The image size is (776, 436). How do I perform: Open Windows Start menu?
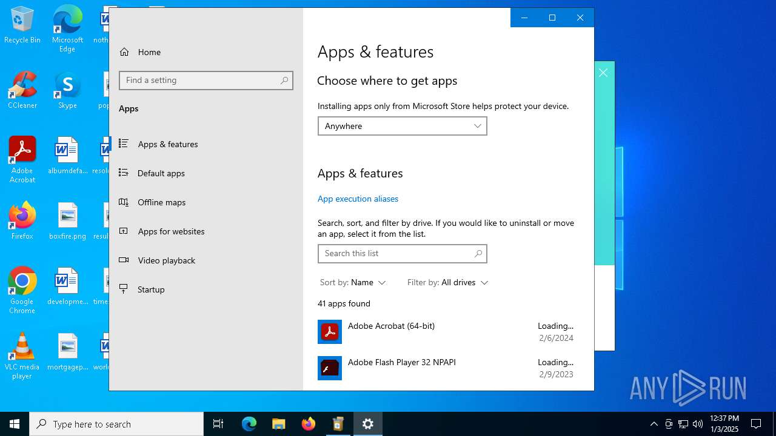[x=15, y=424]
